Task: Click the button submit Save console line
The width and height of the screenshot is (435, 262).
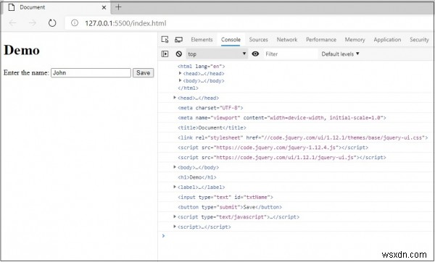Action: click(230, 207)
